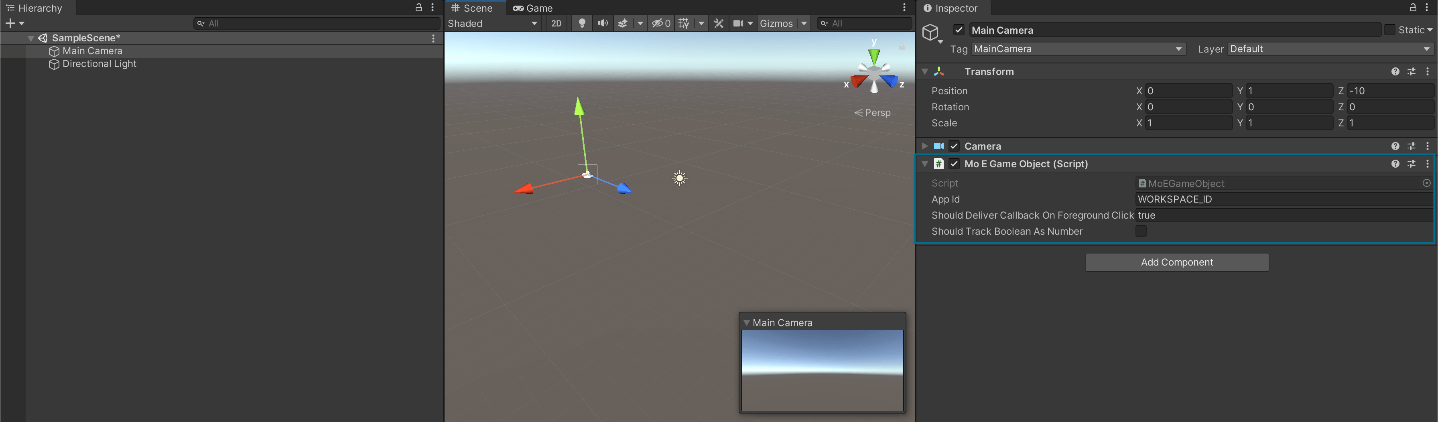The height and width of the screenshot is (422, 1438).
Task: Open scene camera dropdown arrow
Action: [x=750, y=23]
